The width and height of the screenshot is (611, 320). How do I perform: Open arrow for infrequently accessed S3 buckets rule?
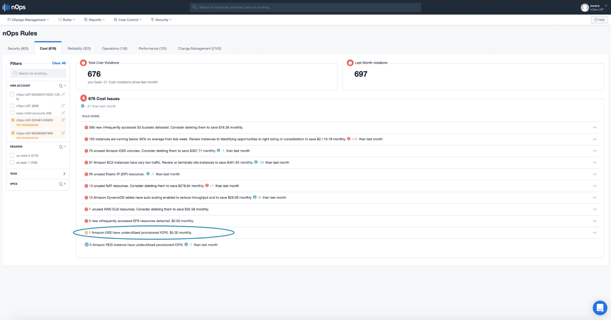pos(594,128)
